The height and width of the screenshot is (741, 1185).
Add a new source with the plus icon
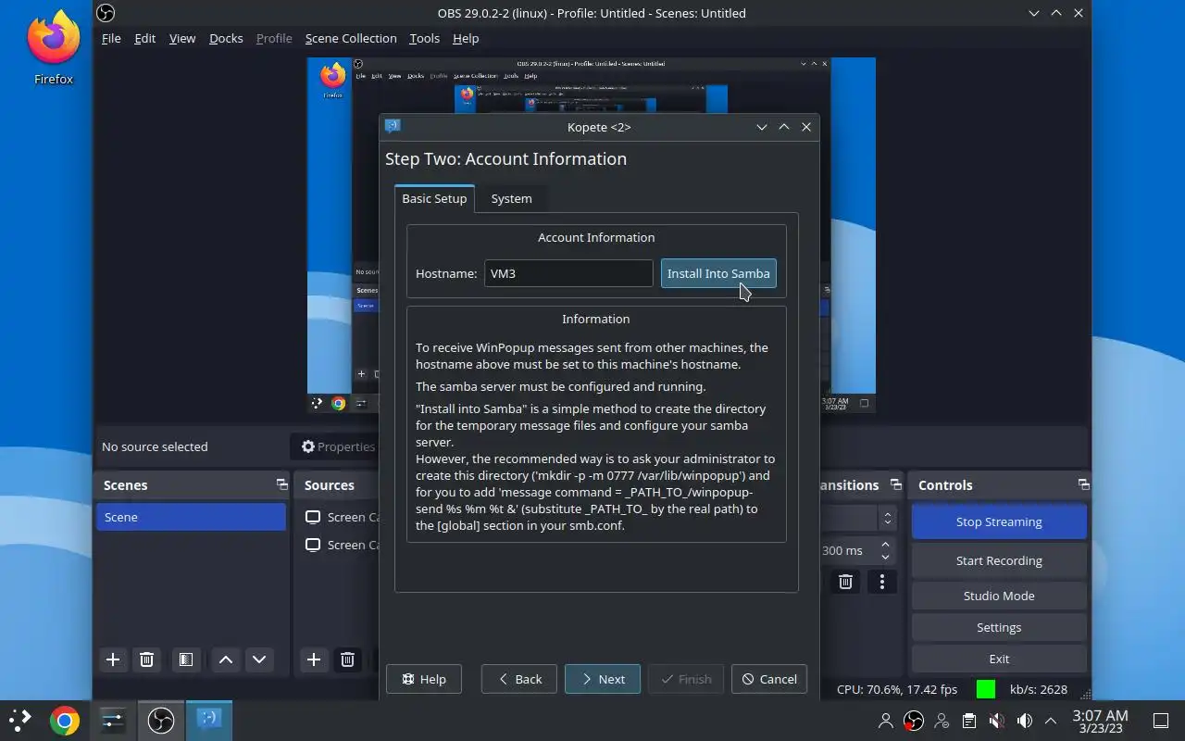click(314, 659)
